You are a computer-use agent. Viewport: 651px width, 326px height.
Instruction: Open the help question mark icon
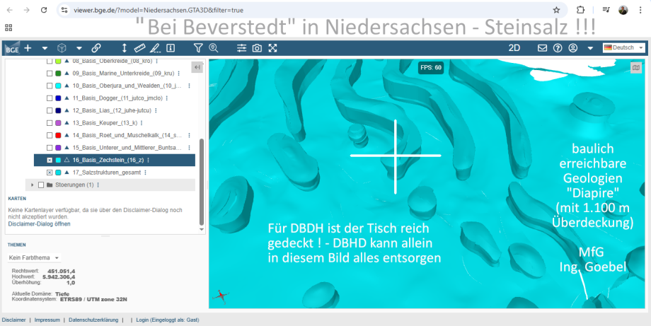point(558,48)
